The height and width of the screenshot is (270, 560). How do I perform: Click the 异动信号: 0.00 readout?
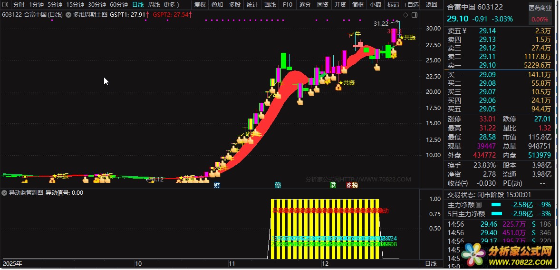pyautogui.click(x=64, y=193)
